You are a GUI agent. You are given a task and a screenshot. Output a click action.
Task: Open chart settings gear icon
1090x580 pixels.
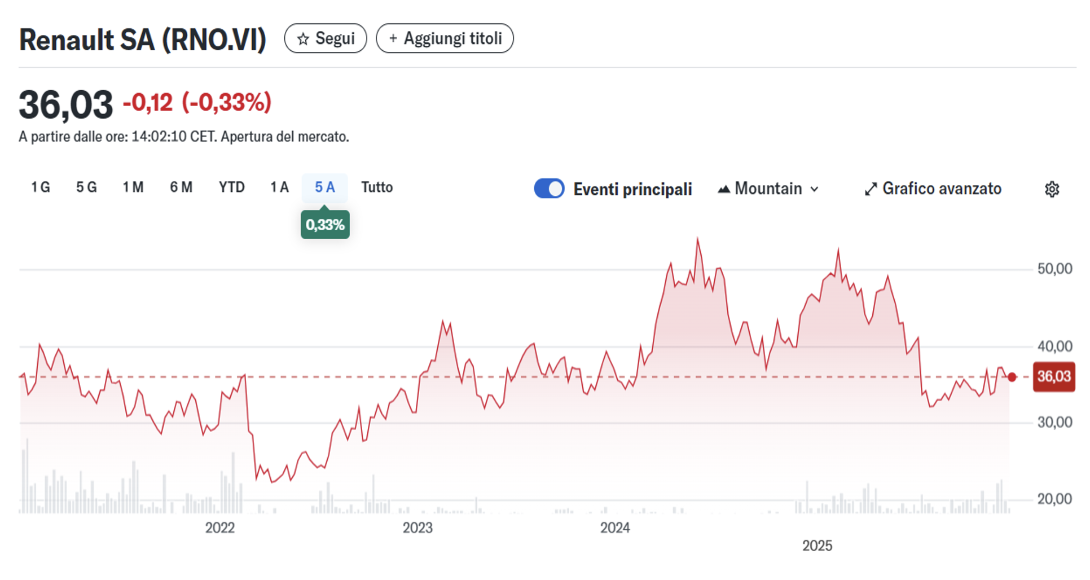(1052, 189)
